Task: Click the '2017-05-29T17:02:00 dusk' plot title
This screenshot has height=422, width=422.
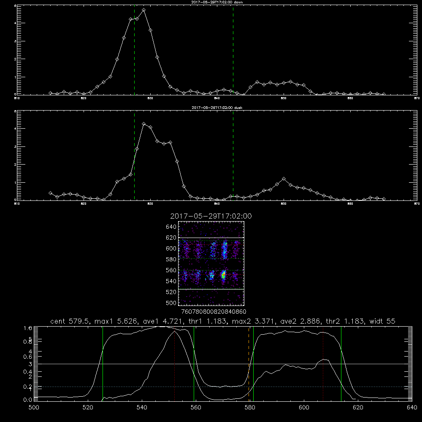Action: pos(217,108)
